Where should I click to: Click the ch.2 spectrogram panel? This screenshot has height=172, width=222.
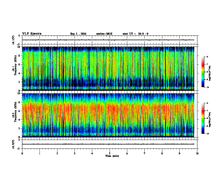pos(108,115)
